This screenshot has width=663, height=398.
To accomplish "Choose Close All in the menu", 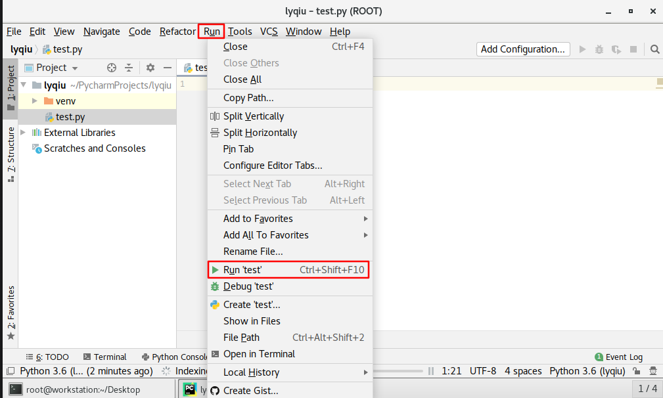I will point(290,79).
